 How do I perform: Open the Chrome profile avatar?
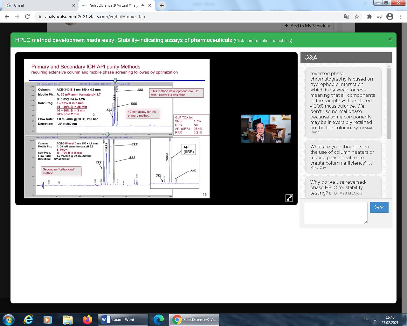coord(390,17)
